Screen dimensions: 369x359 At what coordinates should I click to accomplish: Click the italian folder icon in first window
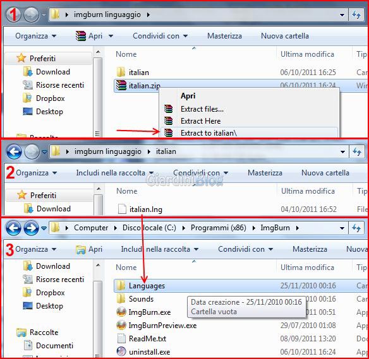pos(121,72)
